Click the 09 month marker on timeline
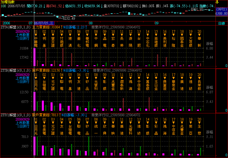 157,23
